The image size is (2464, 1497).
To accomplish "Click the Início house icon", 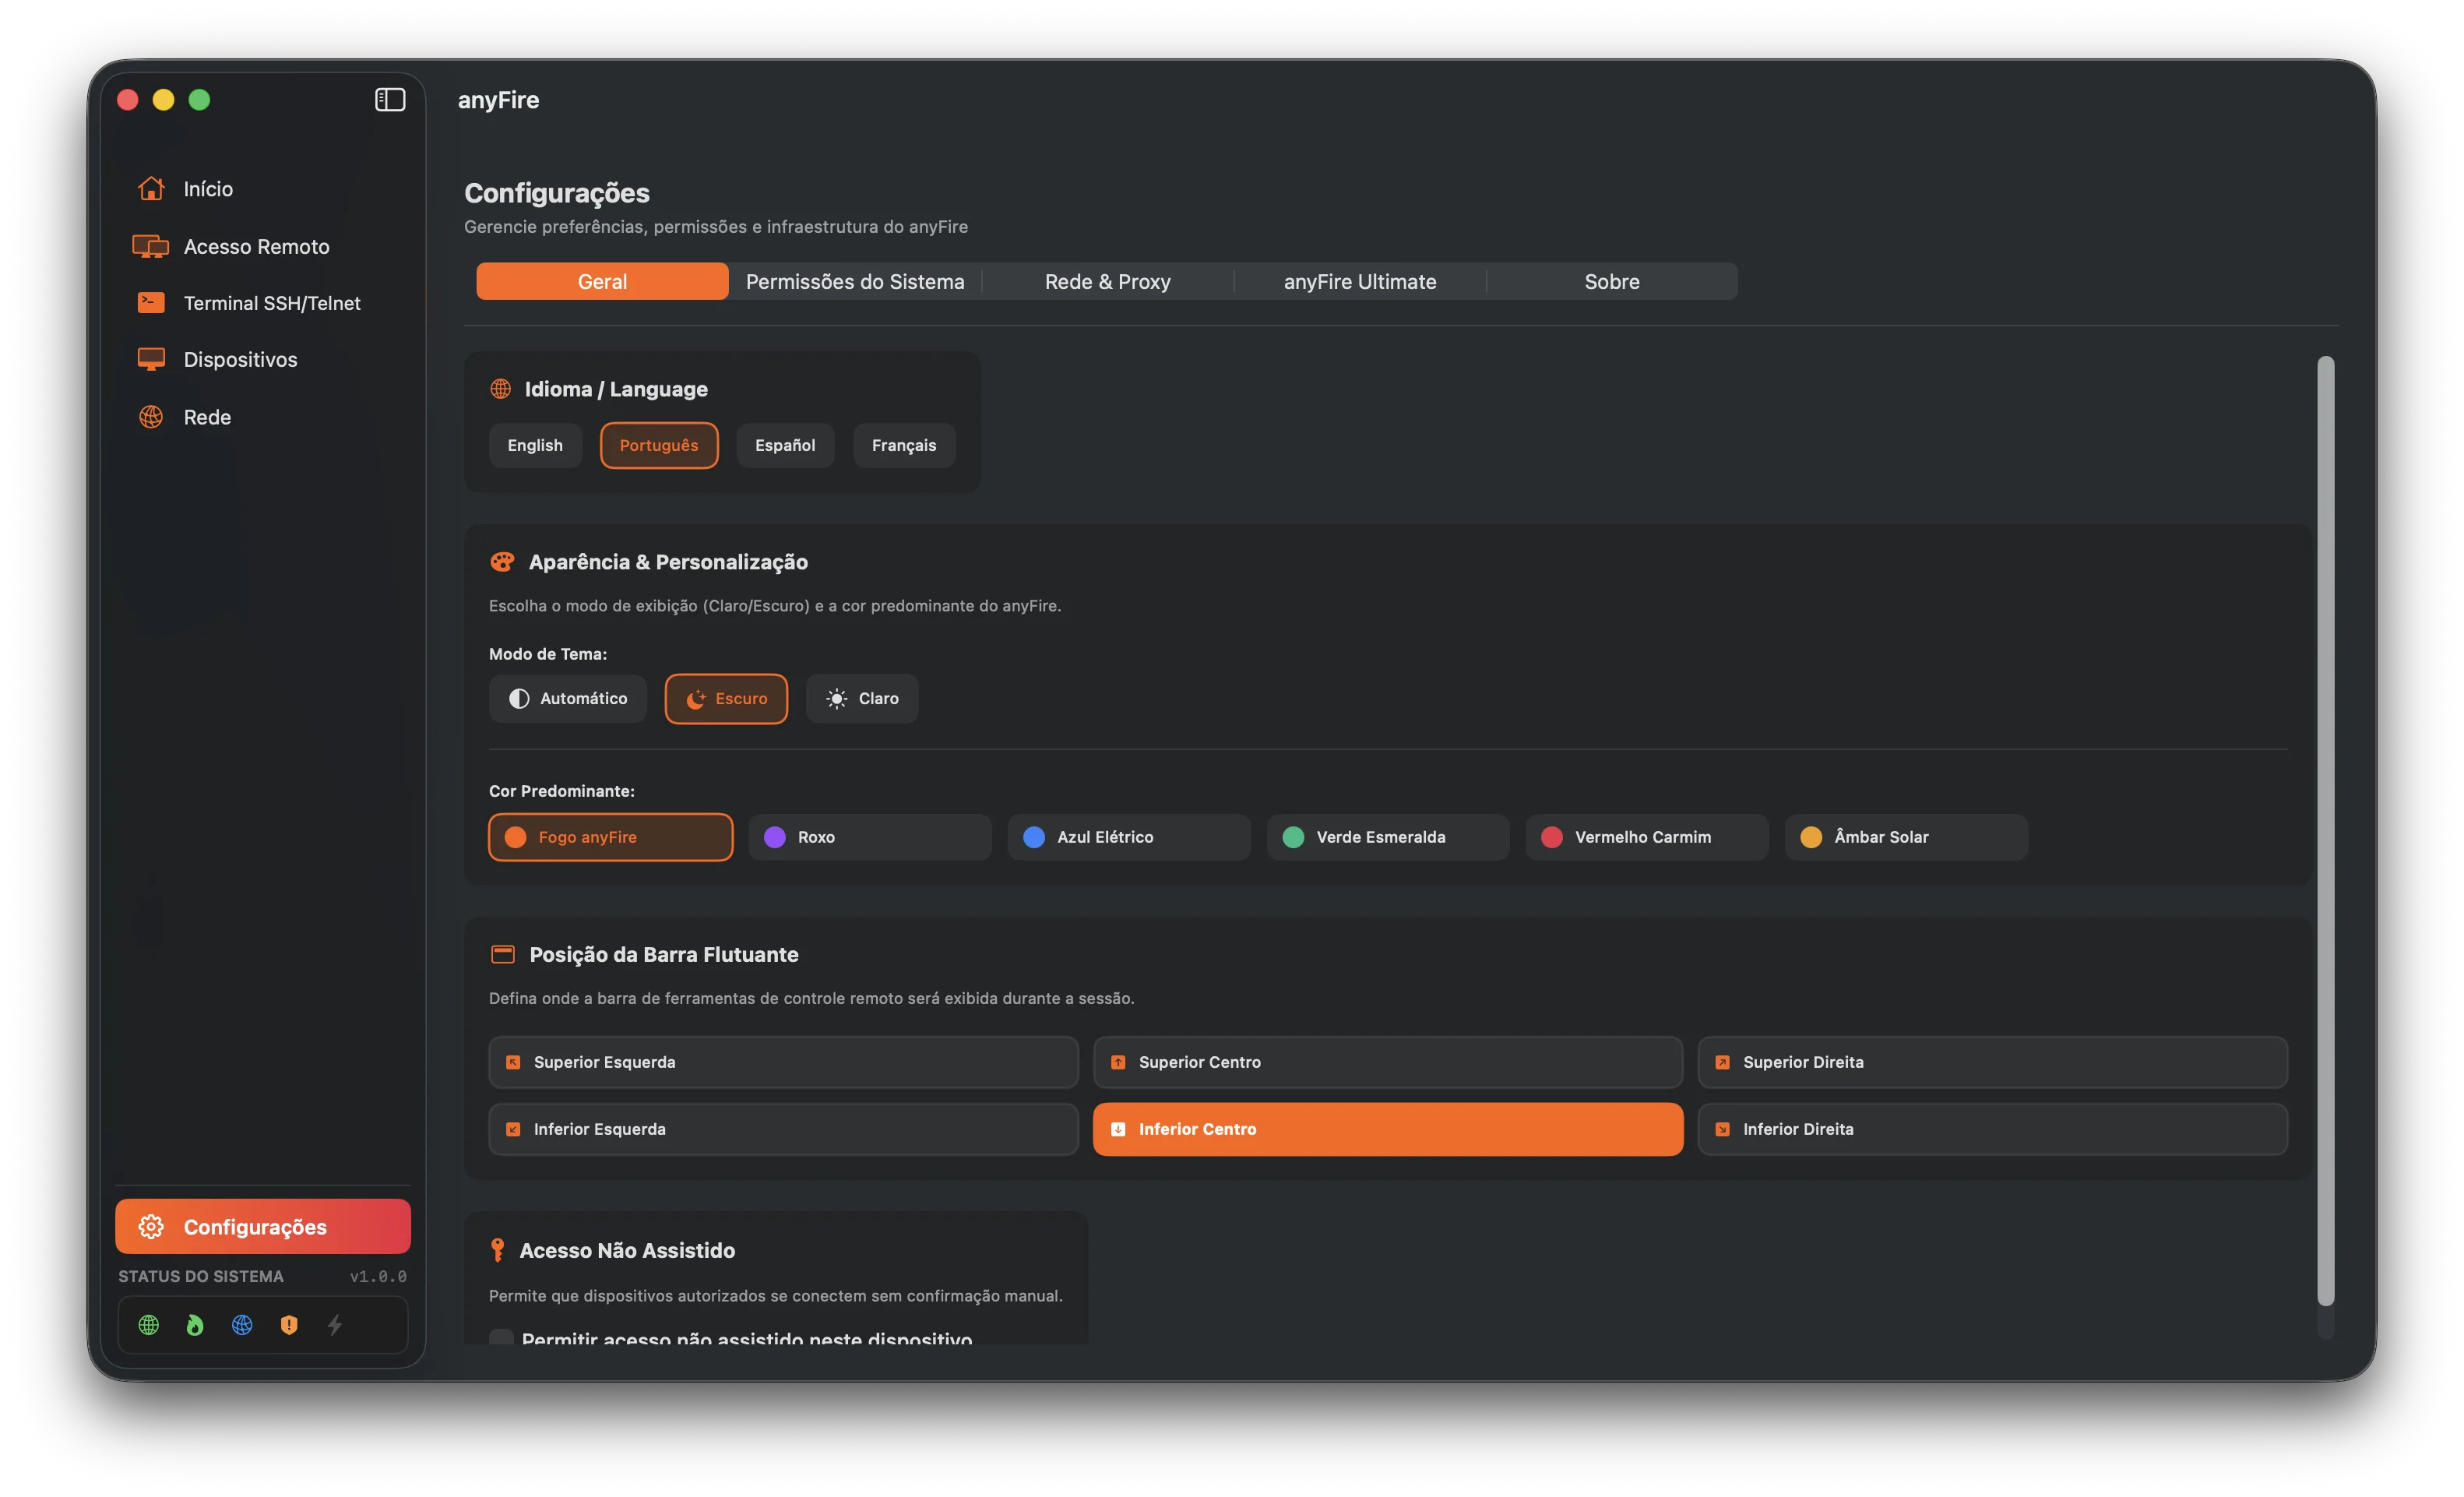I will tap(151, 189).
